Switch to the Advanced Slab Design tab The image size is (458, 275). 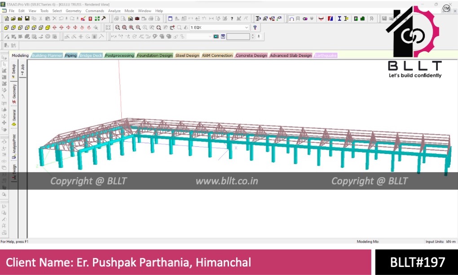291,56
